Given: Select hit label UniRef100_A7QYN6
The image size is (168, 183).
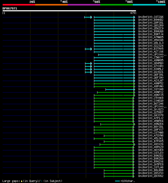Looking at the screenshot, I should coord(151,135).
